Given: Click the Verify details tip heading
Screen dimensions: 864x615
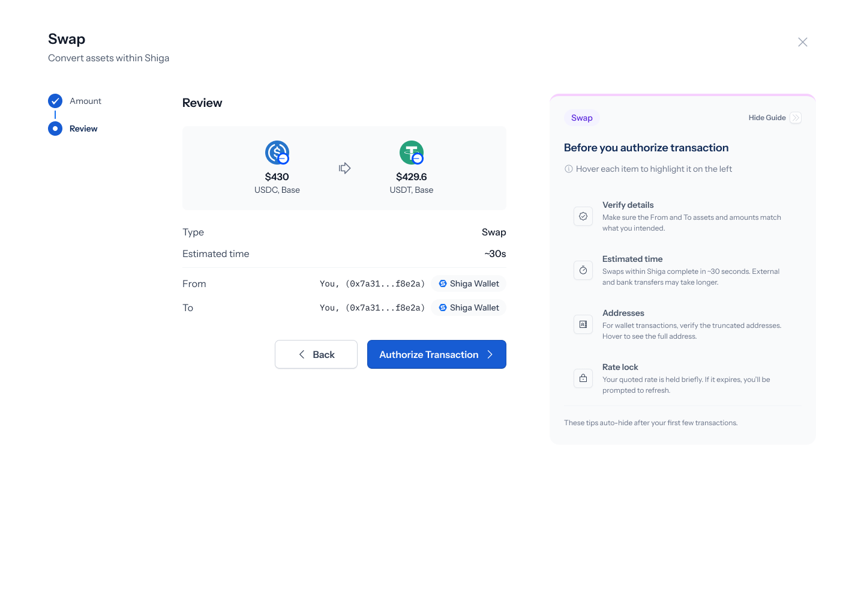Looking at the screenshot, I should coord(628,205).
